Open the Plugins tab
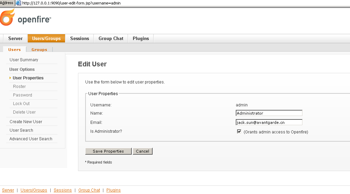The width and height of the screenshot is (350, 194). (x=141, y=38)
